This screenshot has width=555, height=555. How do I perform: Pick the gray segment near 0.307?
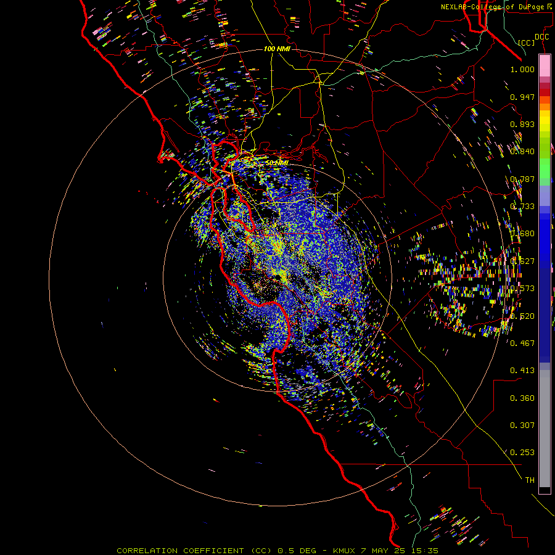545,429
